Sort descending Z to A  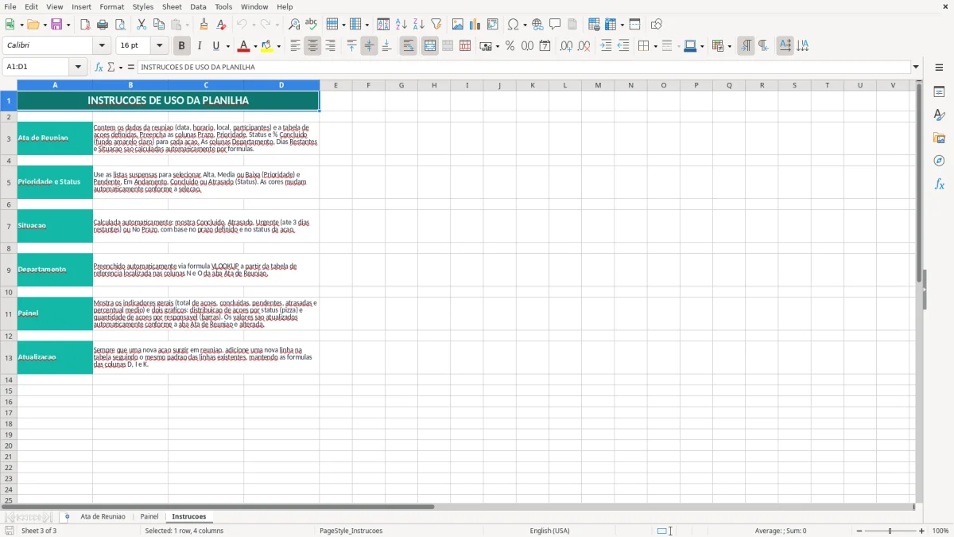pyautogui.click(x=419, y=25)
